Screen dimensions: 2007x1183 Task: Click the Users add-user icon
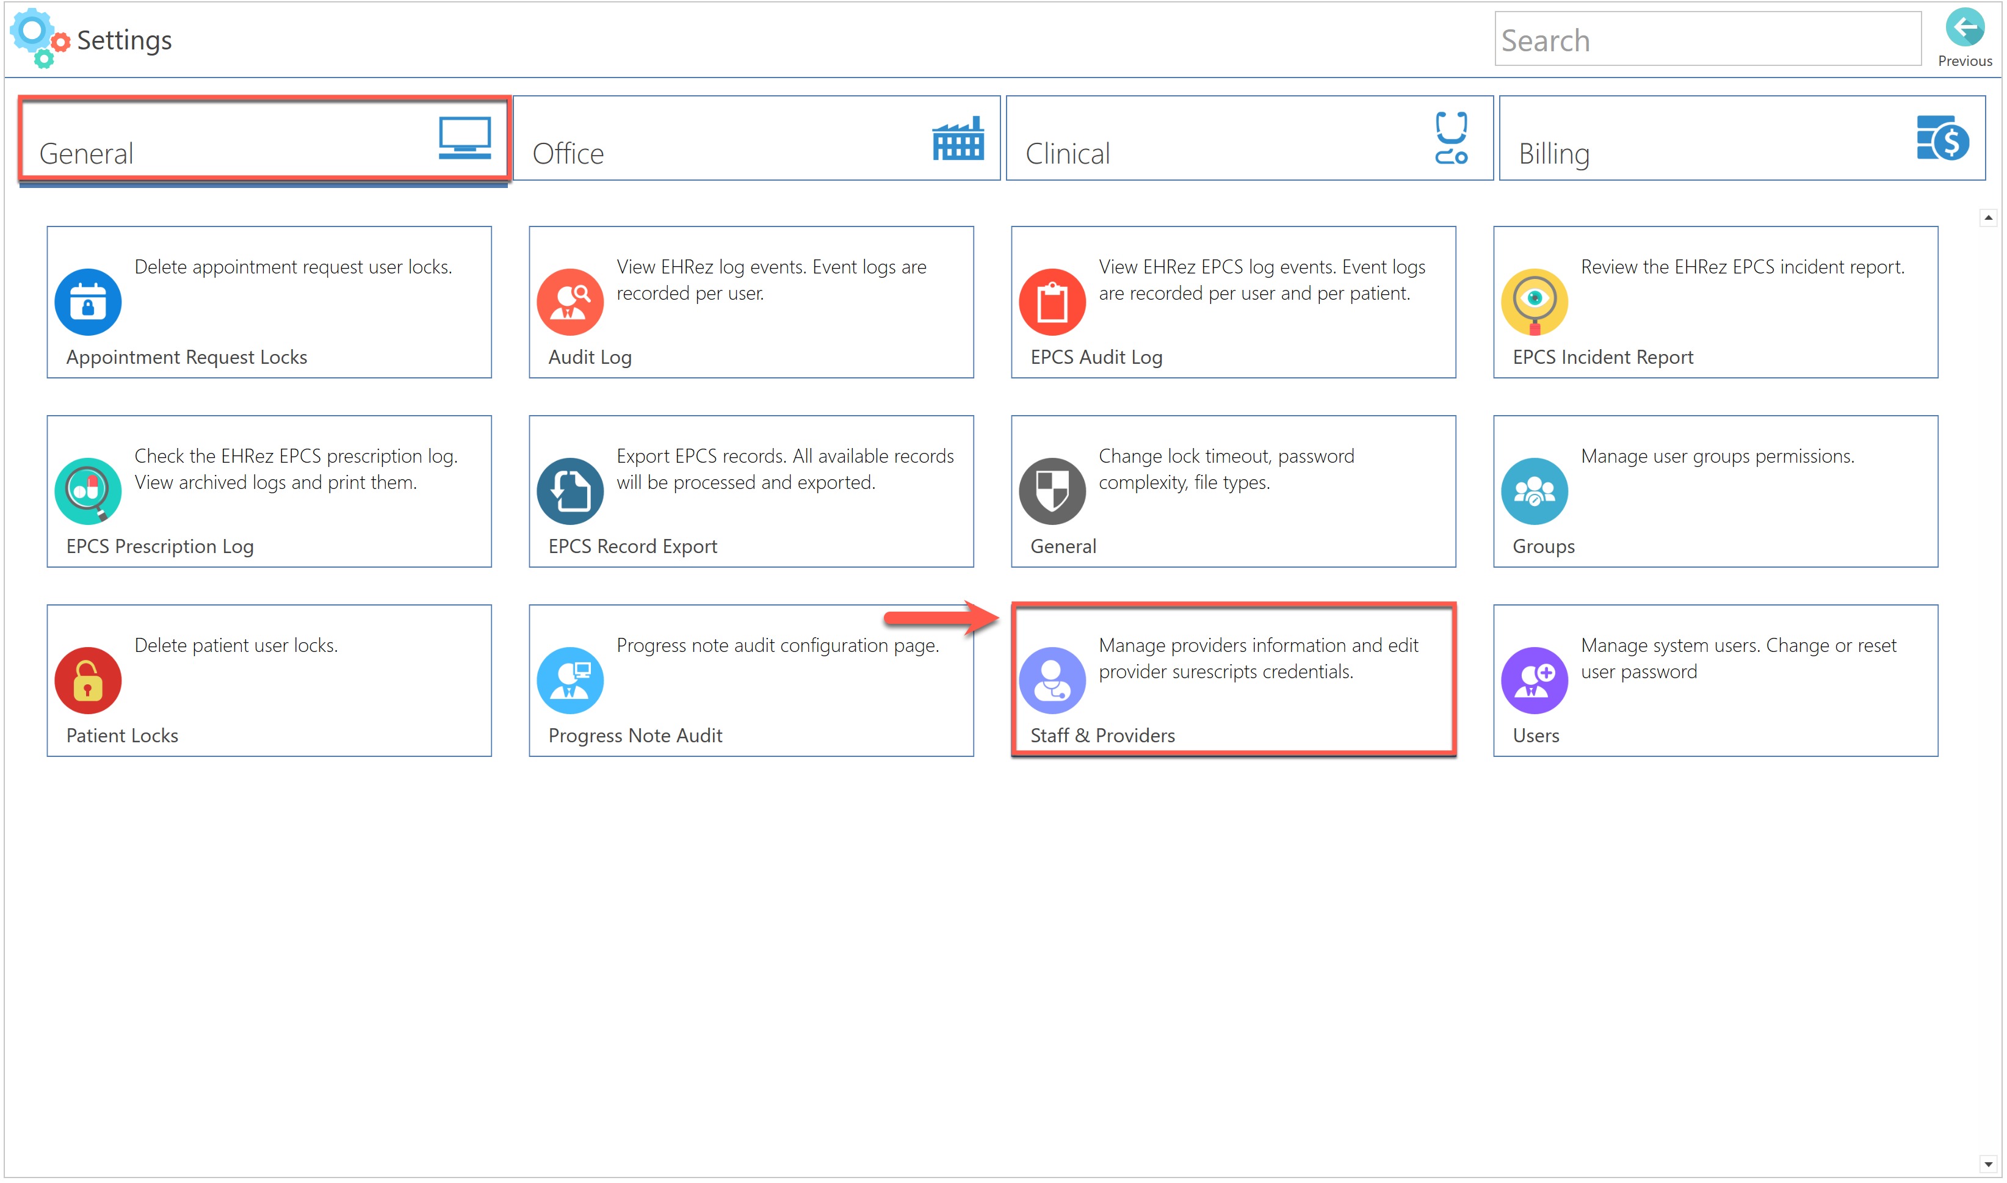[x=1535, y=680]
